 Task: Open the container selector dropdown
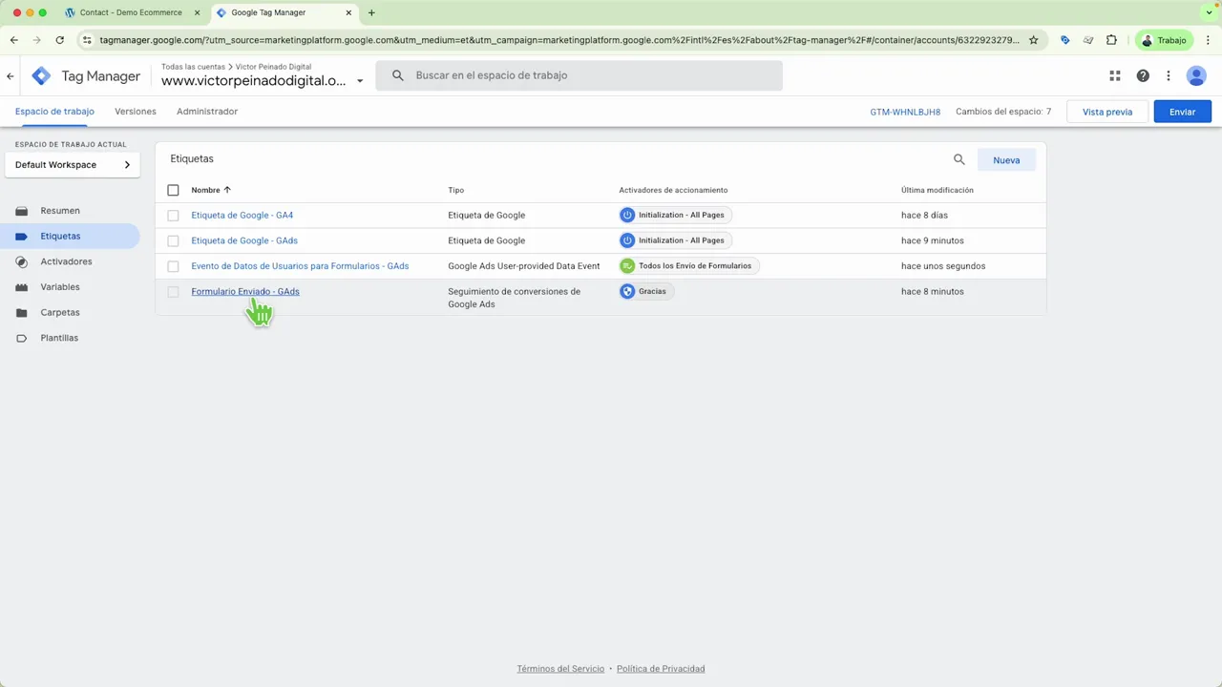(x=359, y=81)
